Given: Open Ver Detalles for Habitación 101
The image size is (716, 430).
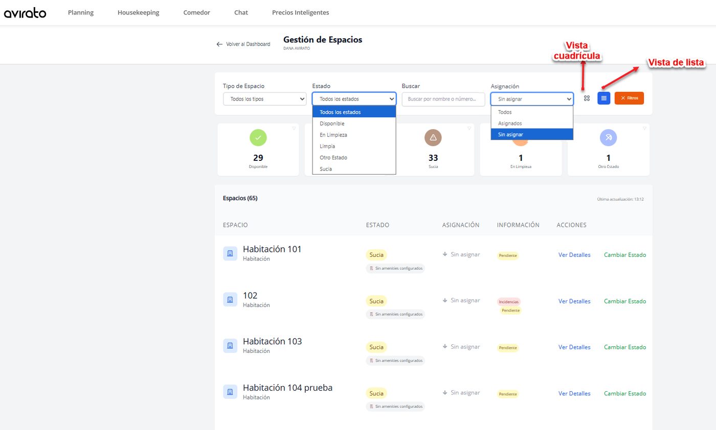Looking at the screenshot, I should click(x=574, y=255).
